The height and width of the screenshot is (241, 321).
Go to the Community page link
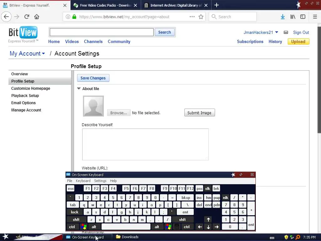point(119,41)
